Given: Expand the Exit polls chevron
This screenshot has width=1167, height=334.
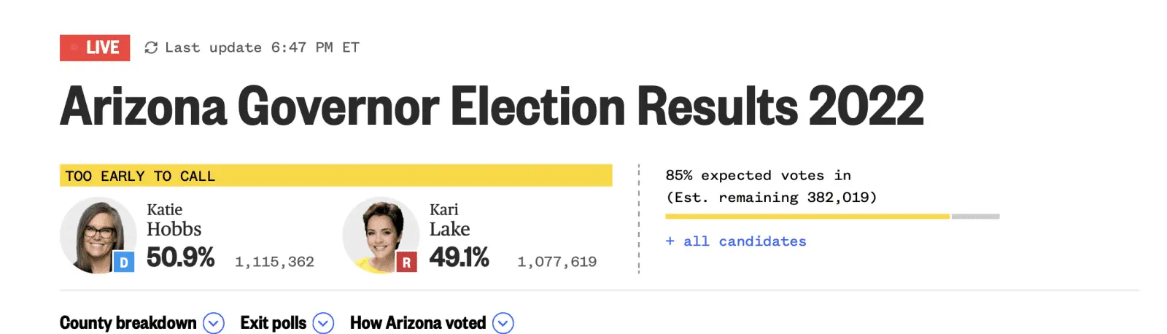Looking at the screenshot, I should click(323, 323).
